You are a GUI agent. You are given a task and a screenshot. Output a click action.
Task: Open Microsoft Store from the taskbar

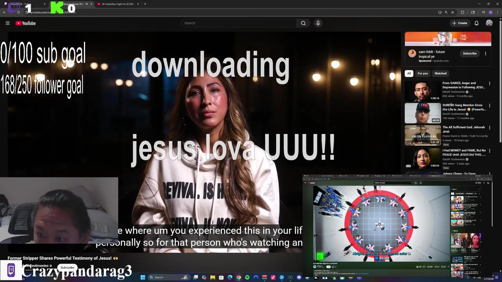(x=222, y=277)
